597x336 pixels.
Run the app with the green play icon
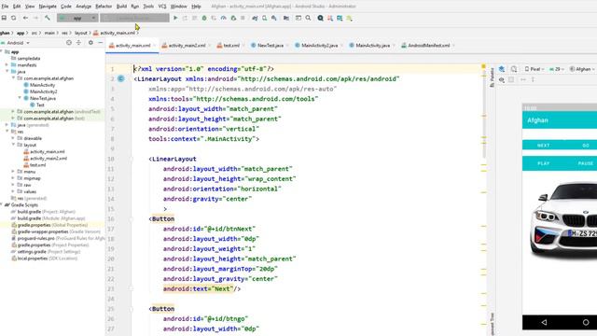point(175,18)
